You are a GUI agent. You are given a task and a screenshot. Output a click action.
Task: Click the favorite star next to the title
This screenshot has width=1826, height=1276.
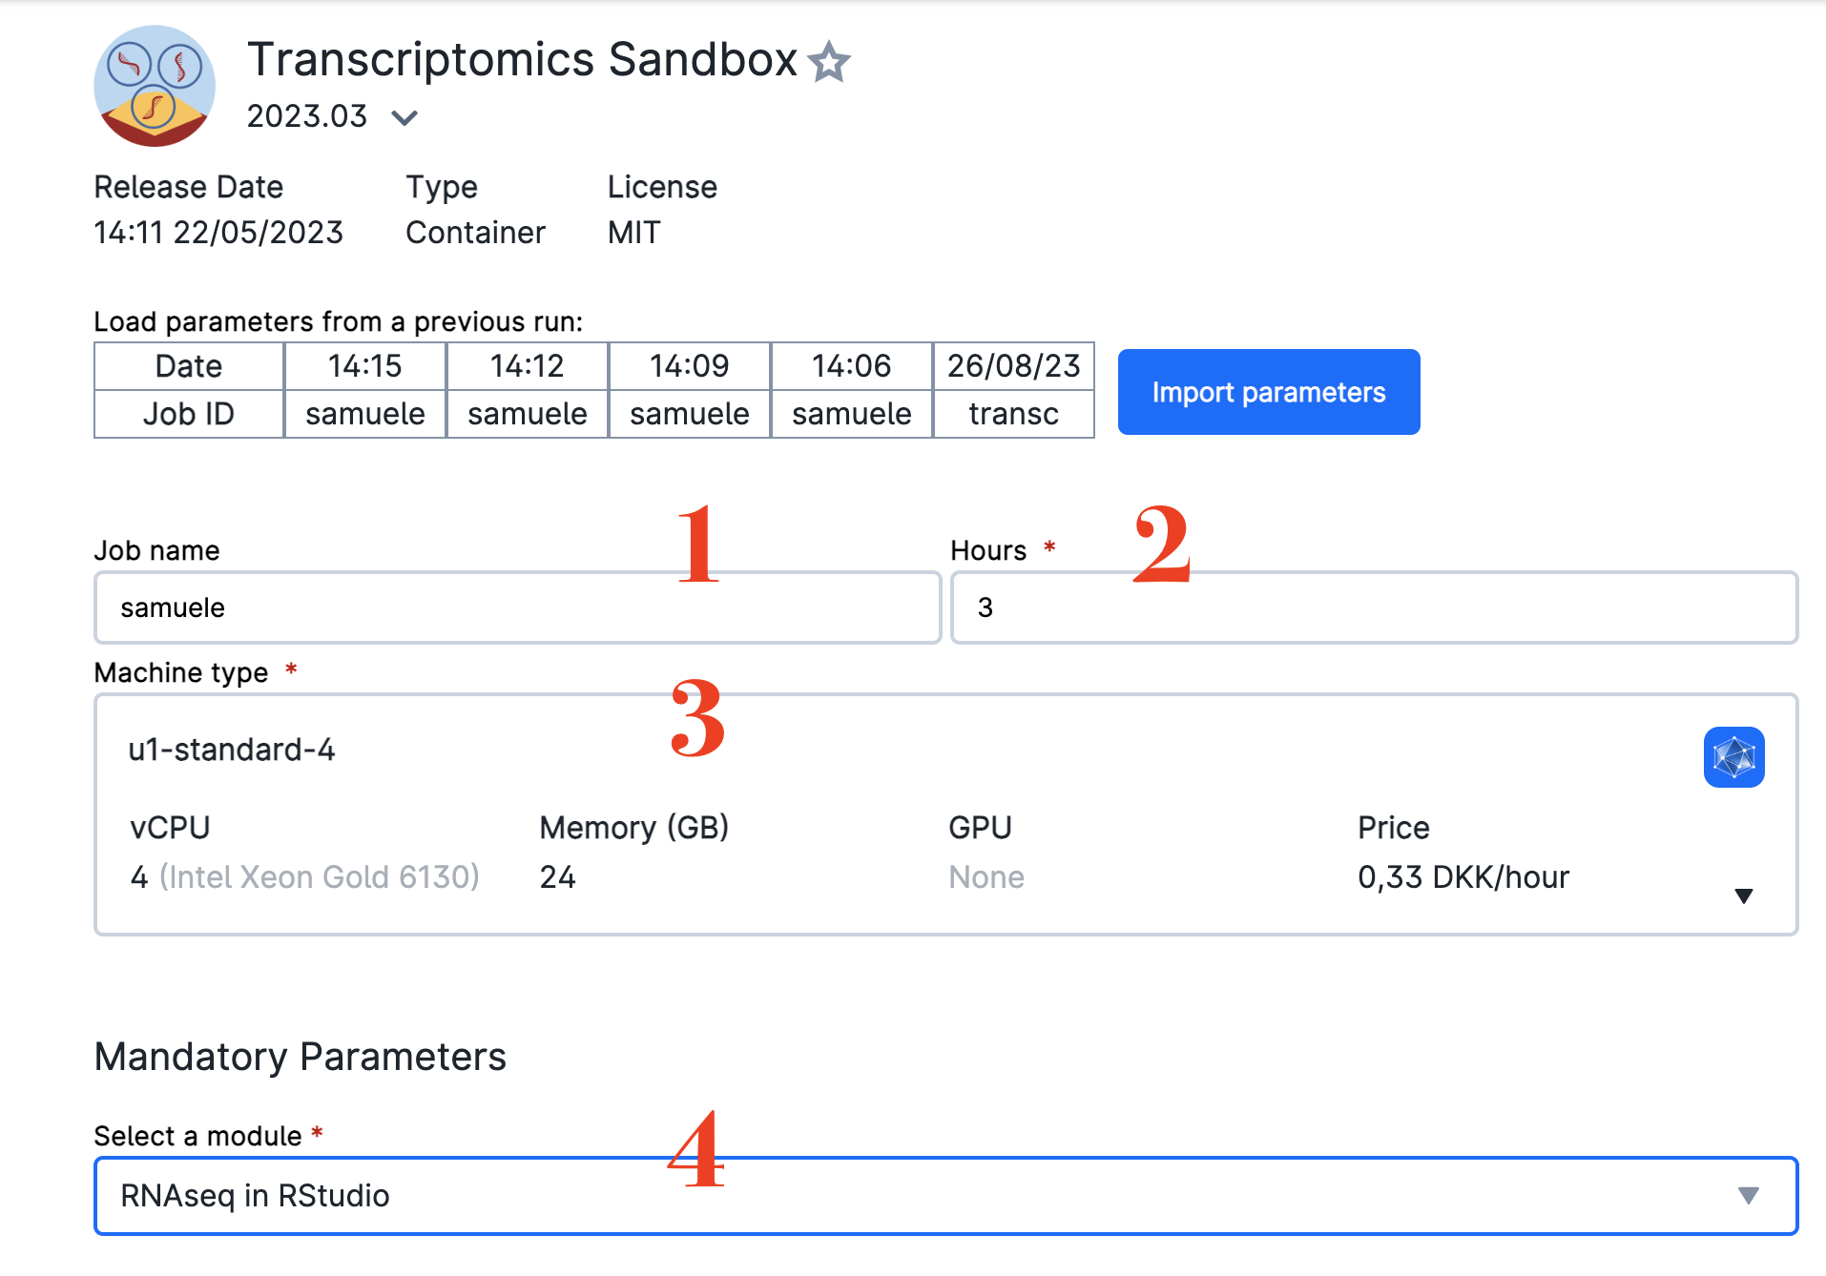point(828,62)
